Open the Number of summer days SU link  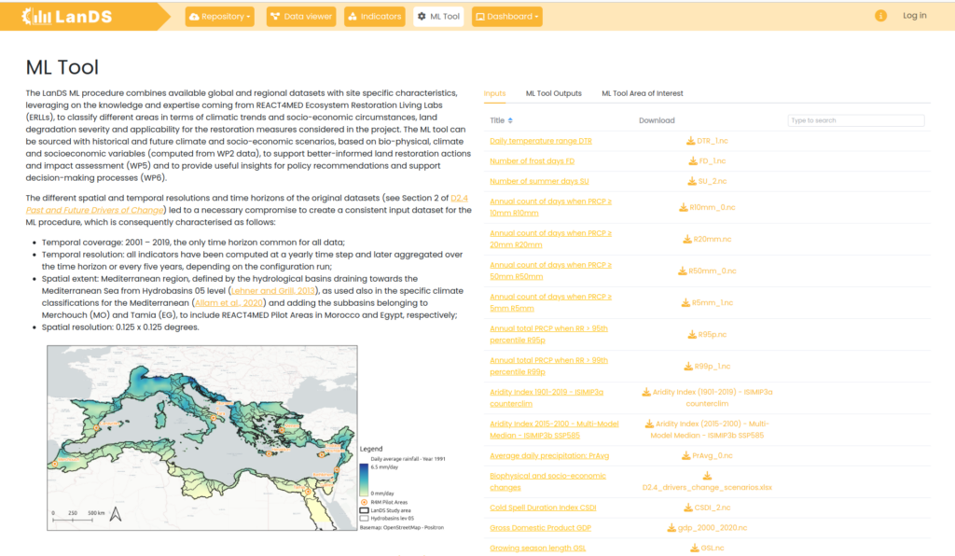coord(540,181)
